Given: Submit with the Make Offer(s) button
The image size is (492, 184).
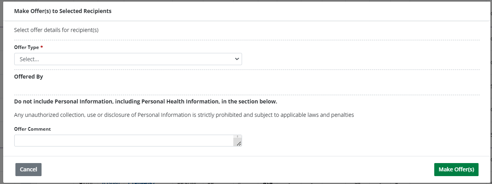Looking at the screenshot, I should click(456, 169).
